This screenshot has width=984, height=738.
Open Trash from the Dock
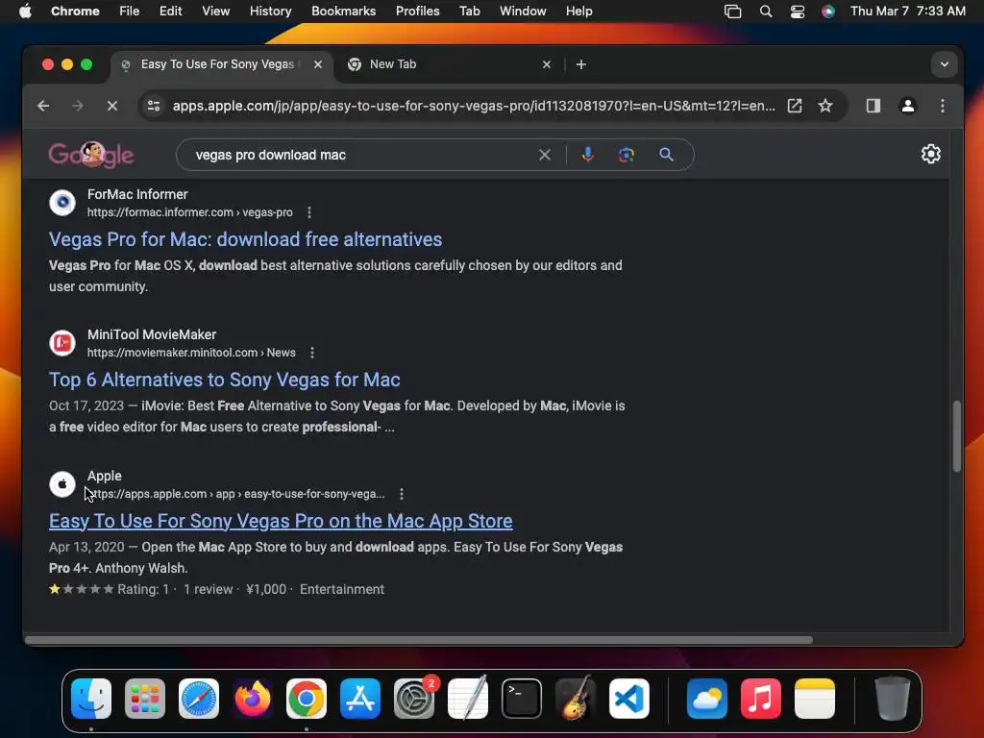pos(892,699)
